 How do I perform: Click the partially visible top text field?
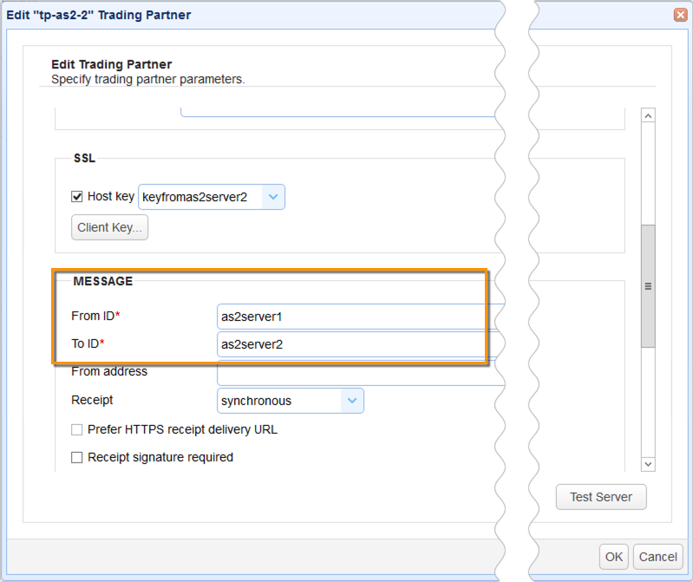point(338,112)
